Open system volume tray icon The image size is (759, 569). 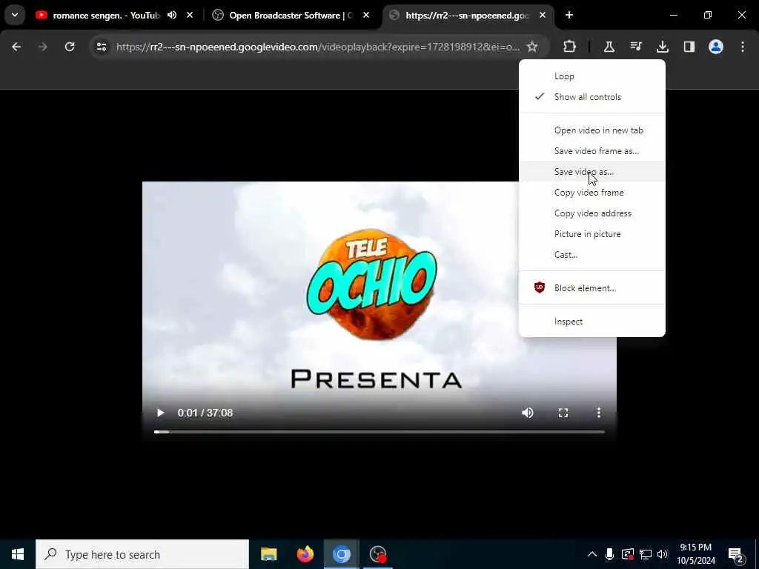click(x=663, y=554)
